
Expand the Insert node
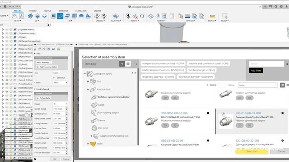88,144
